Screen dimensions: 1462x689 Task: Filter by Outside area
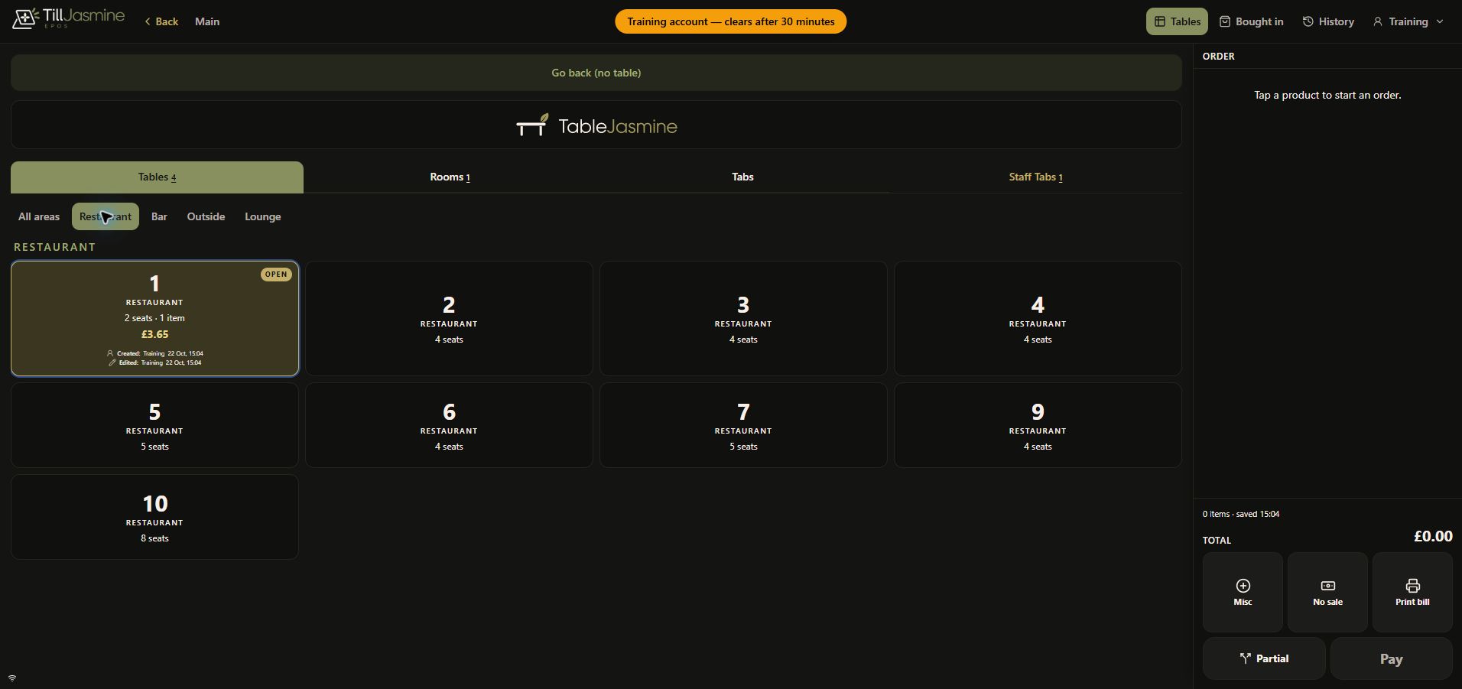[x=206, y=216]
